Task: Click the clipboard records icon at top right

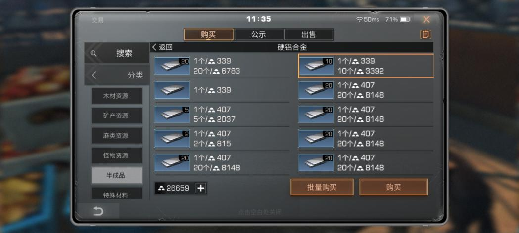Action: tap(425, 35)
